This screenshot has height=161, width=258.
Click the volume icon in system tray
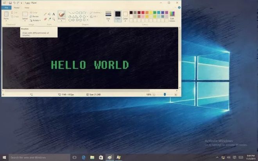[x=229, y=157]
